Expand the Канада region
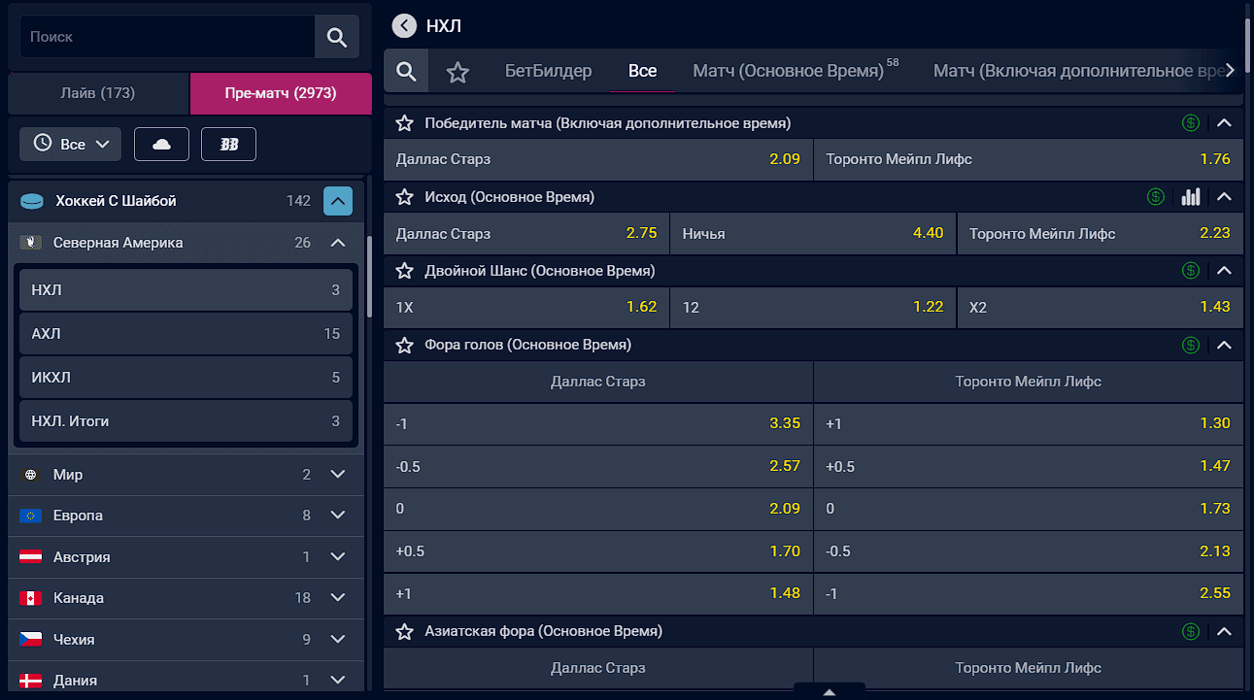 point(338,598)
